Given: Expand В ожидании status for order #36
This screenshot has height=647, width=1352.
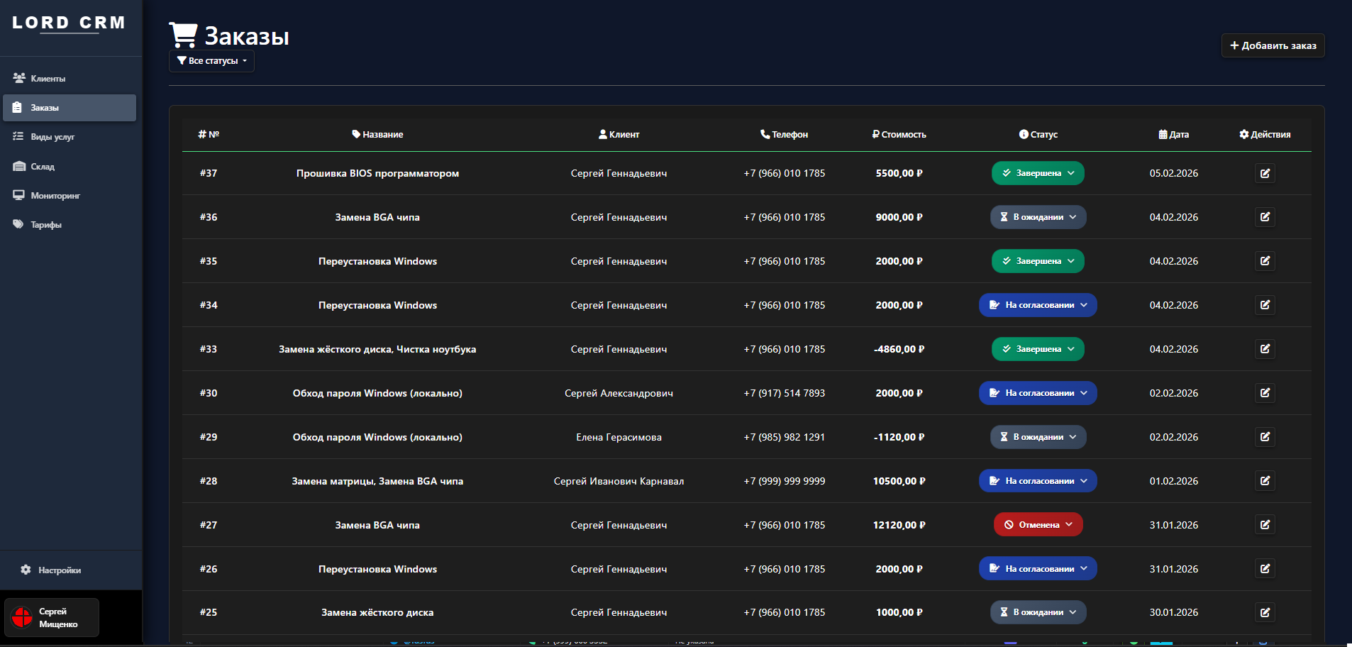Looking at the screenshot, I should click(x=1038, y=217).
